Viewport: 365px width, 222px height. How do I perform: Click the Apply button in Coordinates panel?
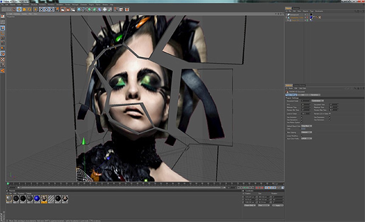(278, 205)
